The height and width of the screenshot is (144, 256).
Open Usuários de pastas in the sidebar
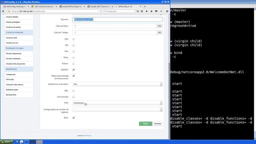coord(19,27)
